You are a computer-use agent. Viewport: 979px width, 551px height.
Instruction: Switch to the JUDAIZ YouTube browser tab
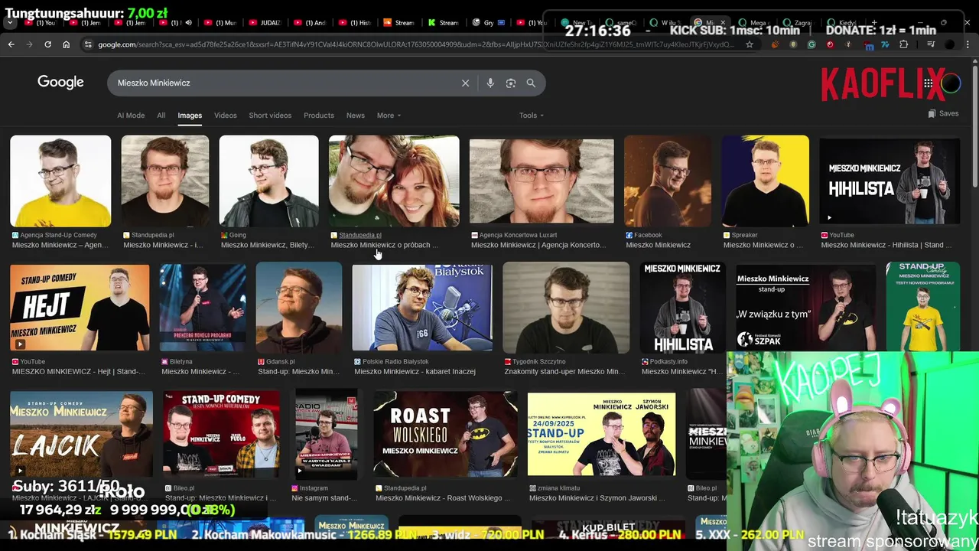click(x=265, y=23)
